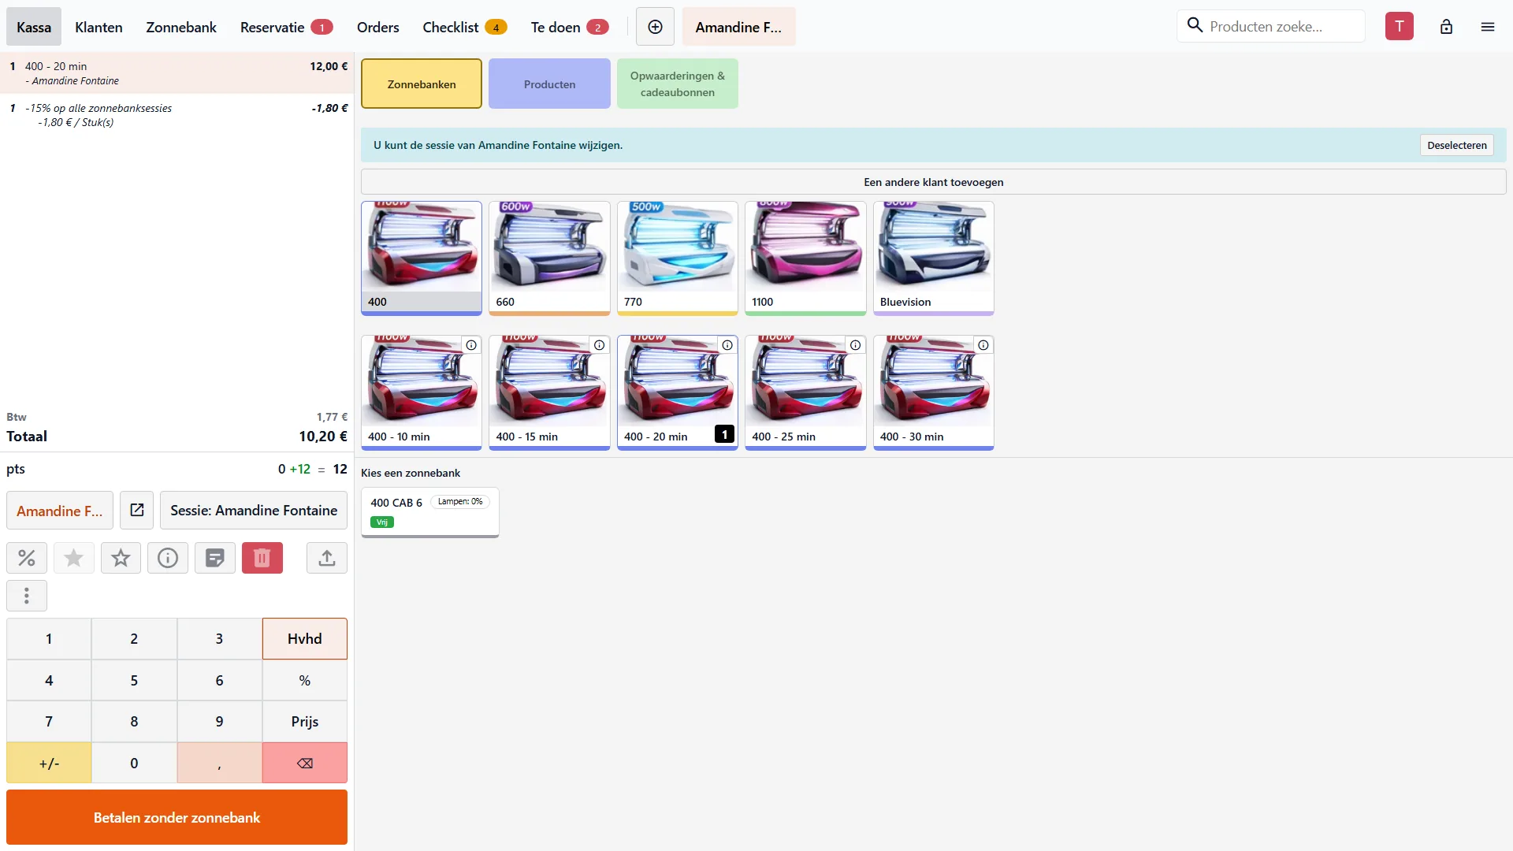Pick the 400 CAB 6 sunbed card
This screenshot has height=851, width=1513.
430,512
